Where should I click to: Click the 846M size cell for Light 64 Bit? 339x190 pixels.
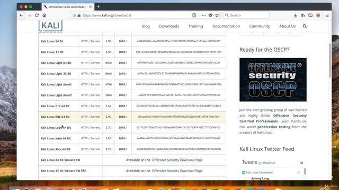pos(109,63)
